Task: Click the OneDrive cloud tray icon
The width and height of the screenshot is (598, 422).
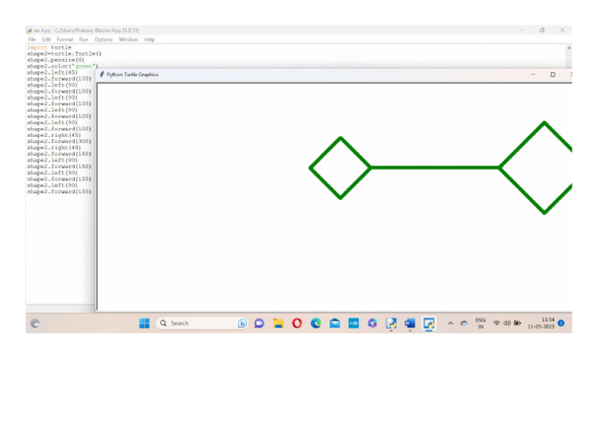Action: tap(464, 323)
